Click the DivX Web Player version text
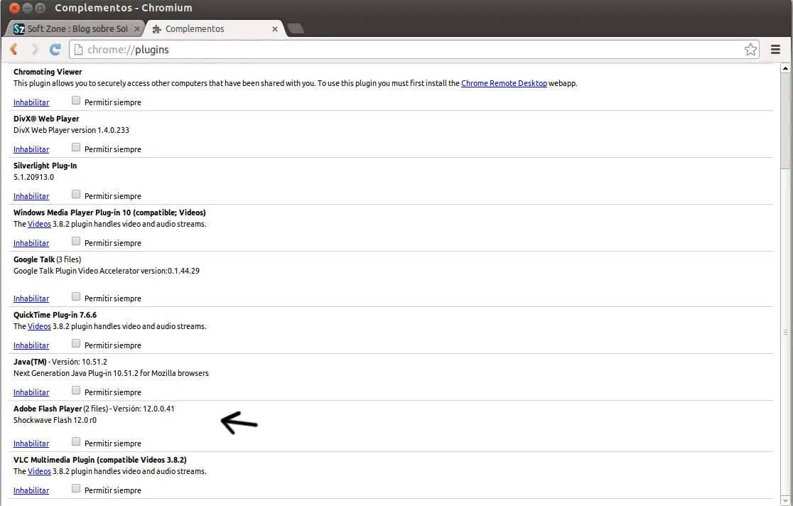The image size is (793, 506). [x=71, y=131]
